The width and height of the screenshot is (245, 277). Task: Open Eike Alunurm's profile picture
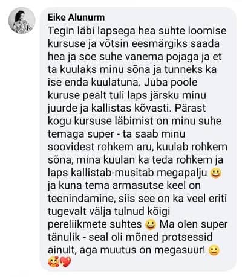tap(22, 20)
